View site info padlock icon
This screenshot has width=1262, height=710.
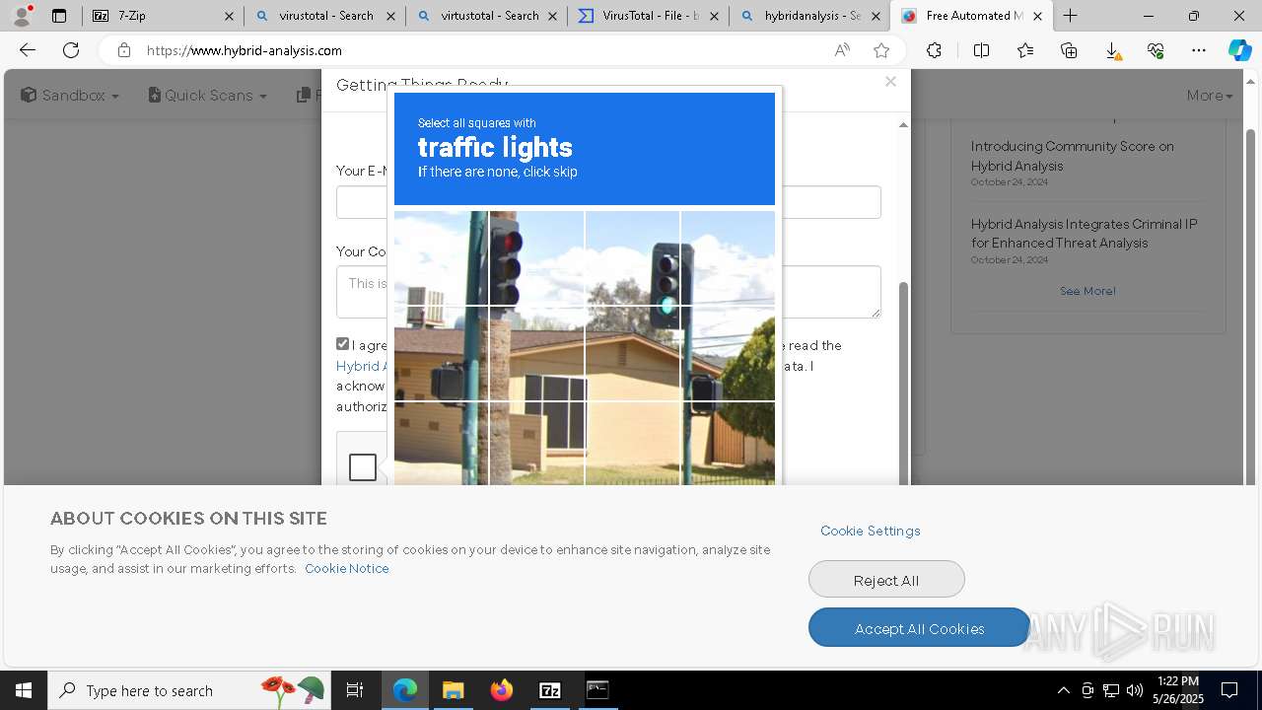pyautogui.click(x=124, y=50)
